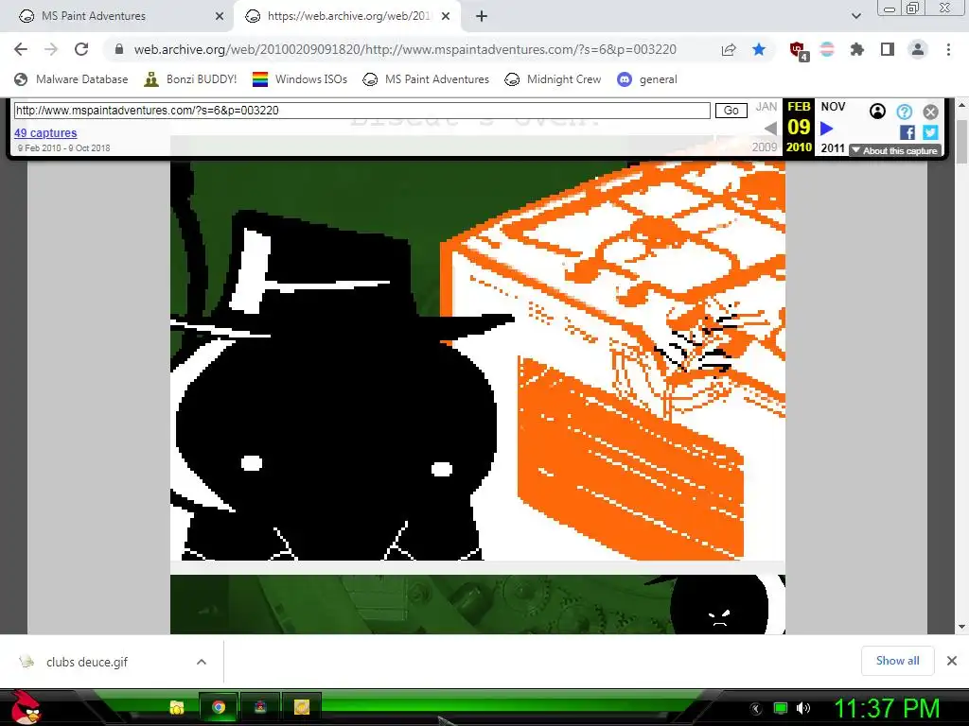Viewport: 969px width, 726px height.
Task: Open the Extensions puzzle piece menu
Action: pyautogui.click(x=856, y=49)
